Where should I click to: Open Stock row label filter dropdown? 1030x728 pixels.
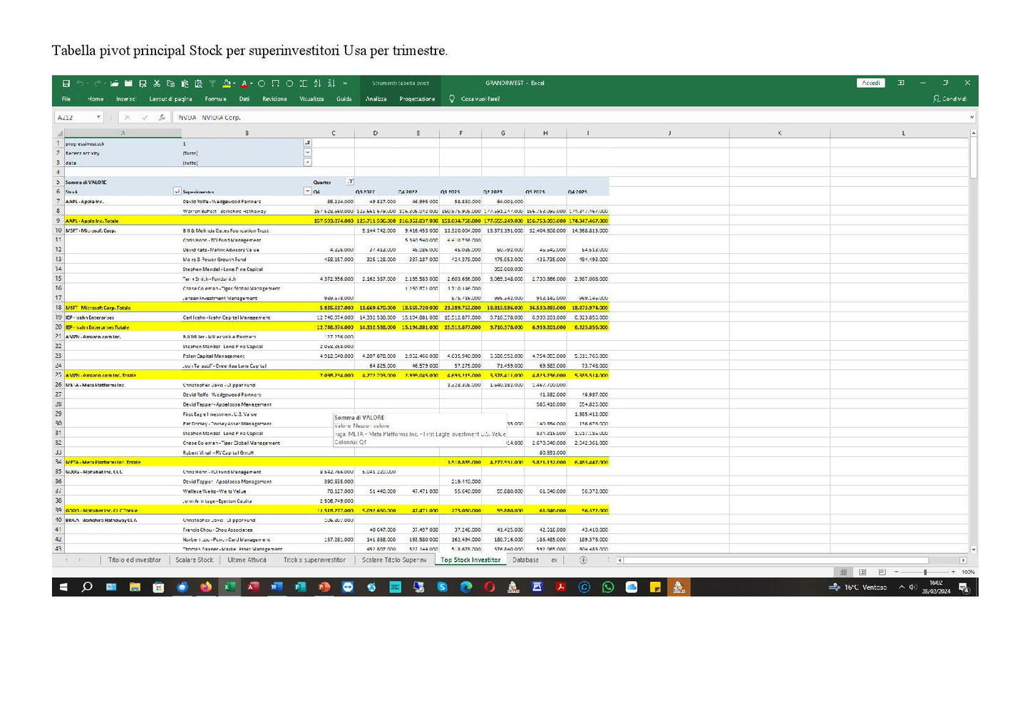pos(177,192)
